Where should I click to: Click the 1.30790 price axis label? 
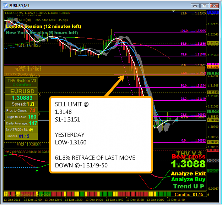coord(213,127)
